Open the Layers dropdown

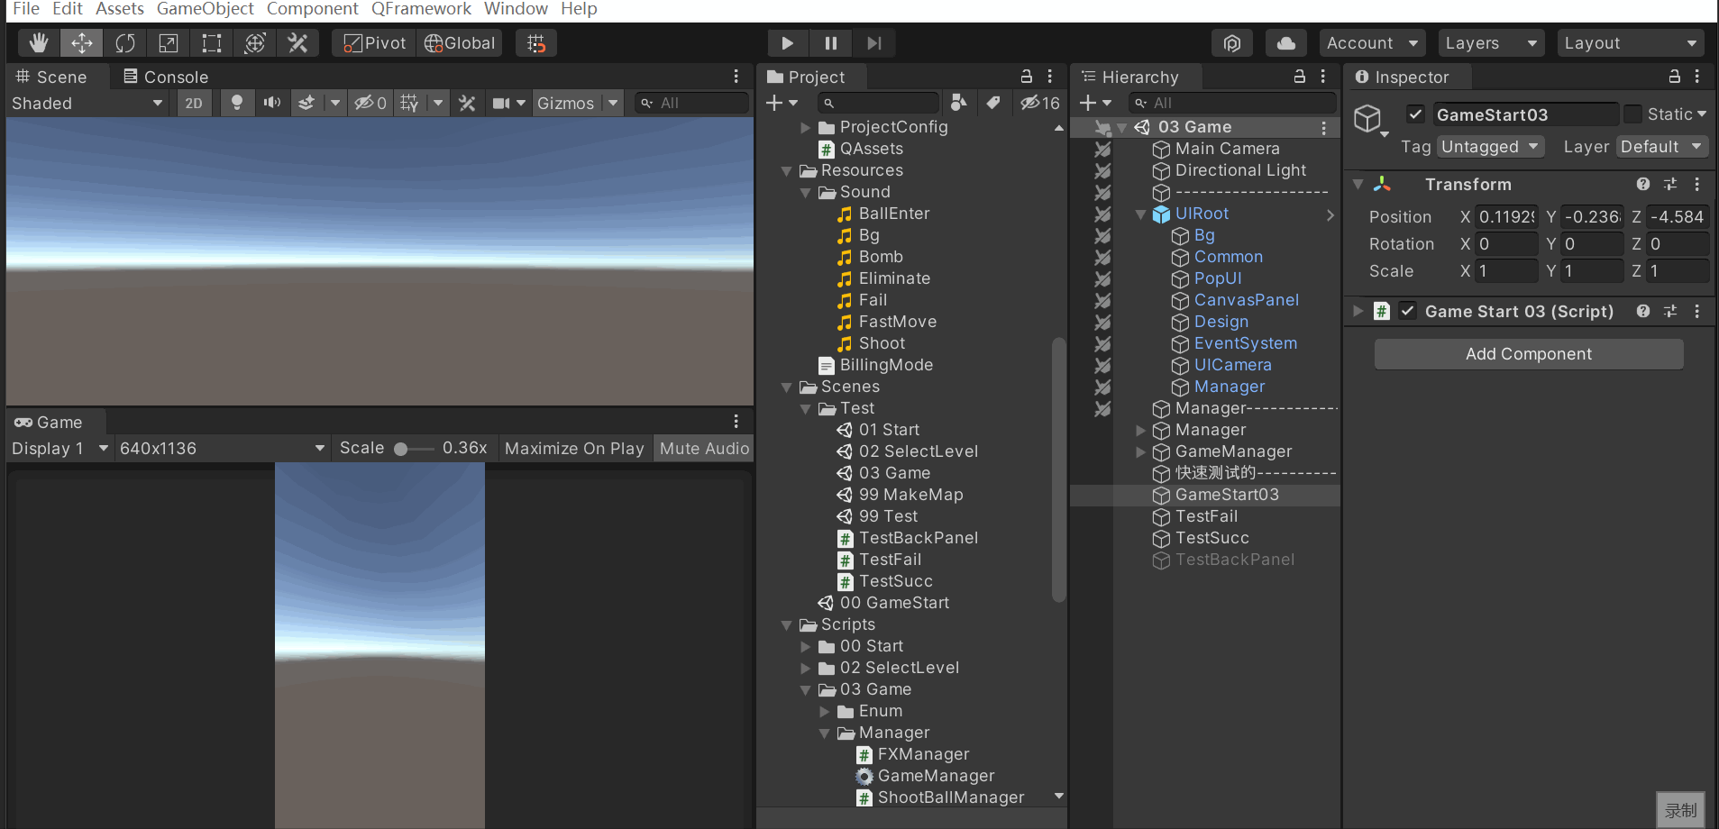[1491, 43]
